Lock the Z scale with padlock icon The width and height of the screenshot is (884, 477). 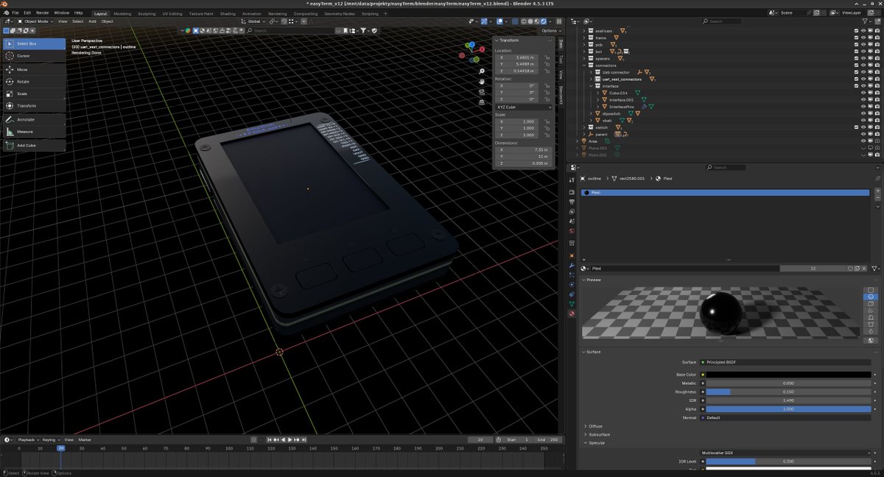click(x=547, y=135)
